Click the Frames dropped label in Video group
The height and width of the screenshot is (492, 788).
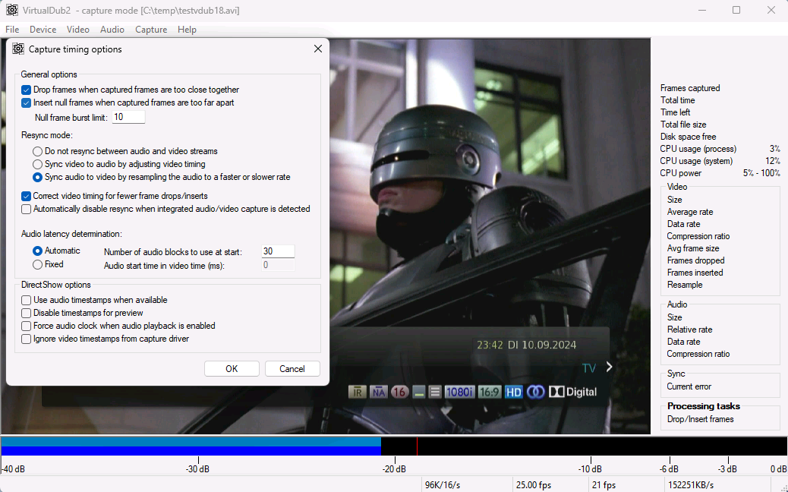(695, 260)
